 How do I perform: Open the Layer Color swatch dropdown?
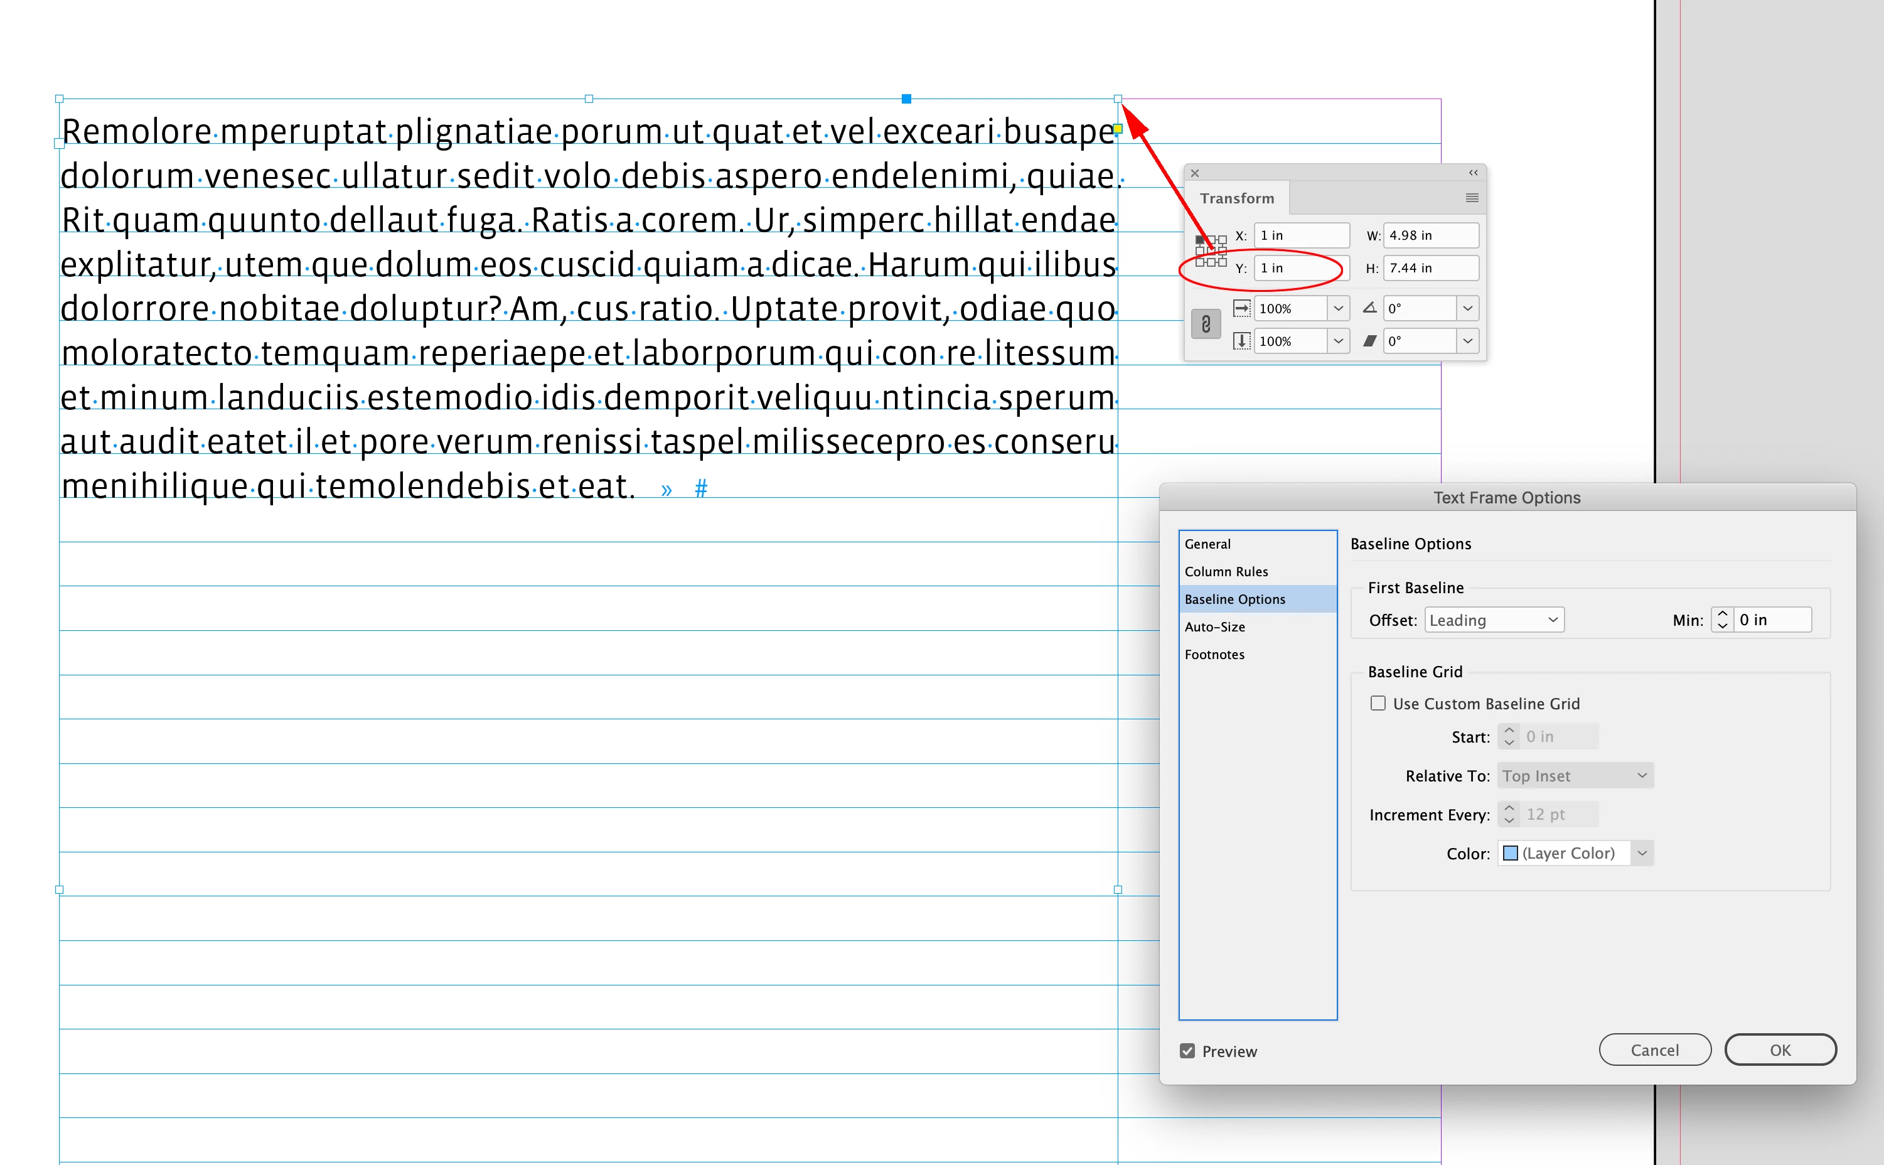pos(1641,853)
